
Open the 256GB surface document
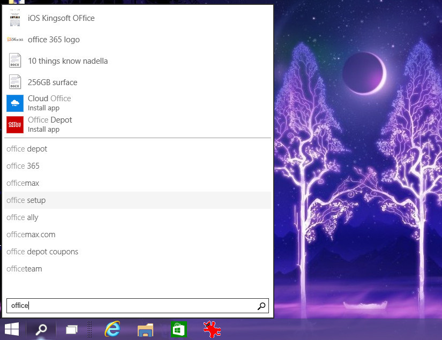(x=53, y=82)
